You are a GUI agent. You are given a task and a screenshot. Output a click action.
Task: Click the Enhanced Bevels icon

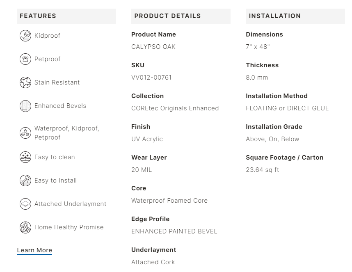(25, 106)
